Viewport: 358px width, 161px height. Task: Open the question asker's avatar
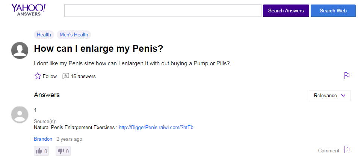20,50
